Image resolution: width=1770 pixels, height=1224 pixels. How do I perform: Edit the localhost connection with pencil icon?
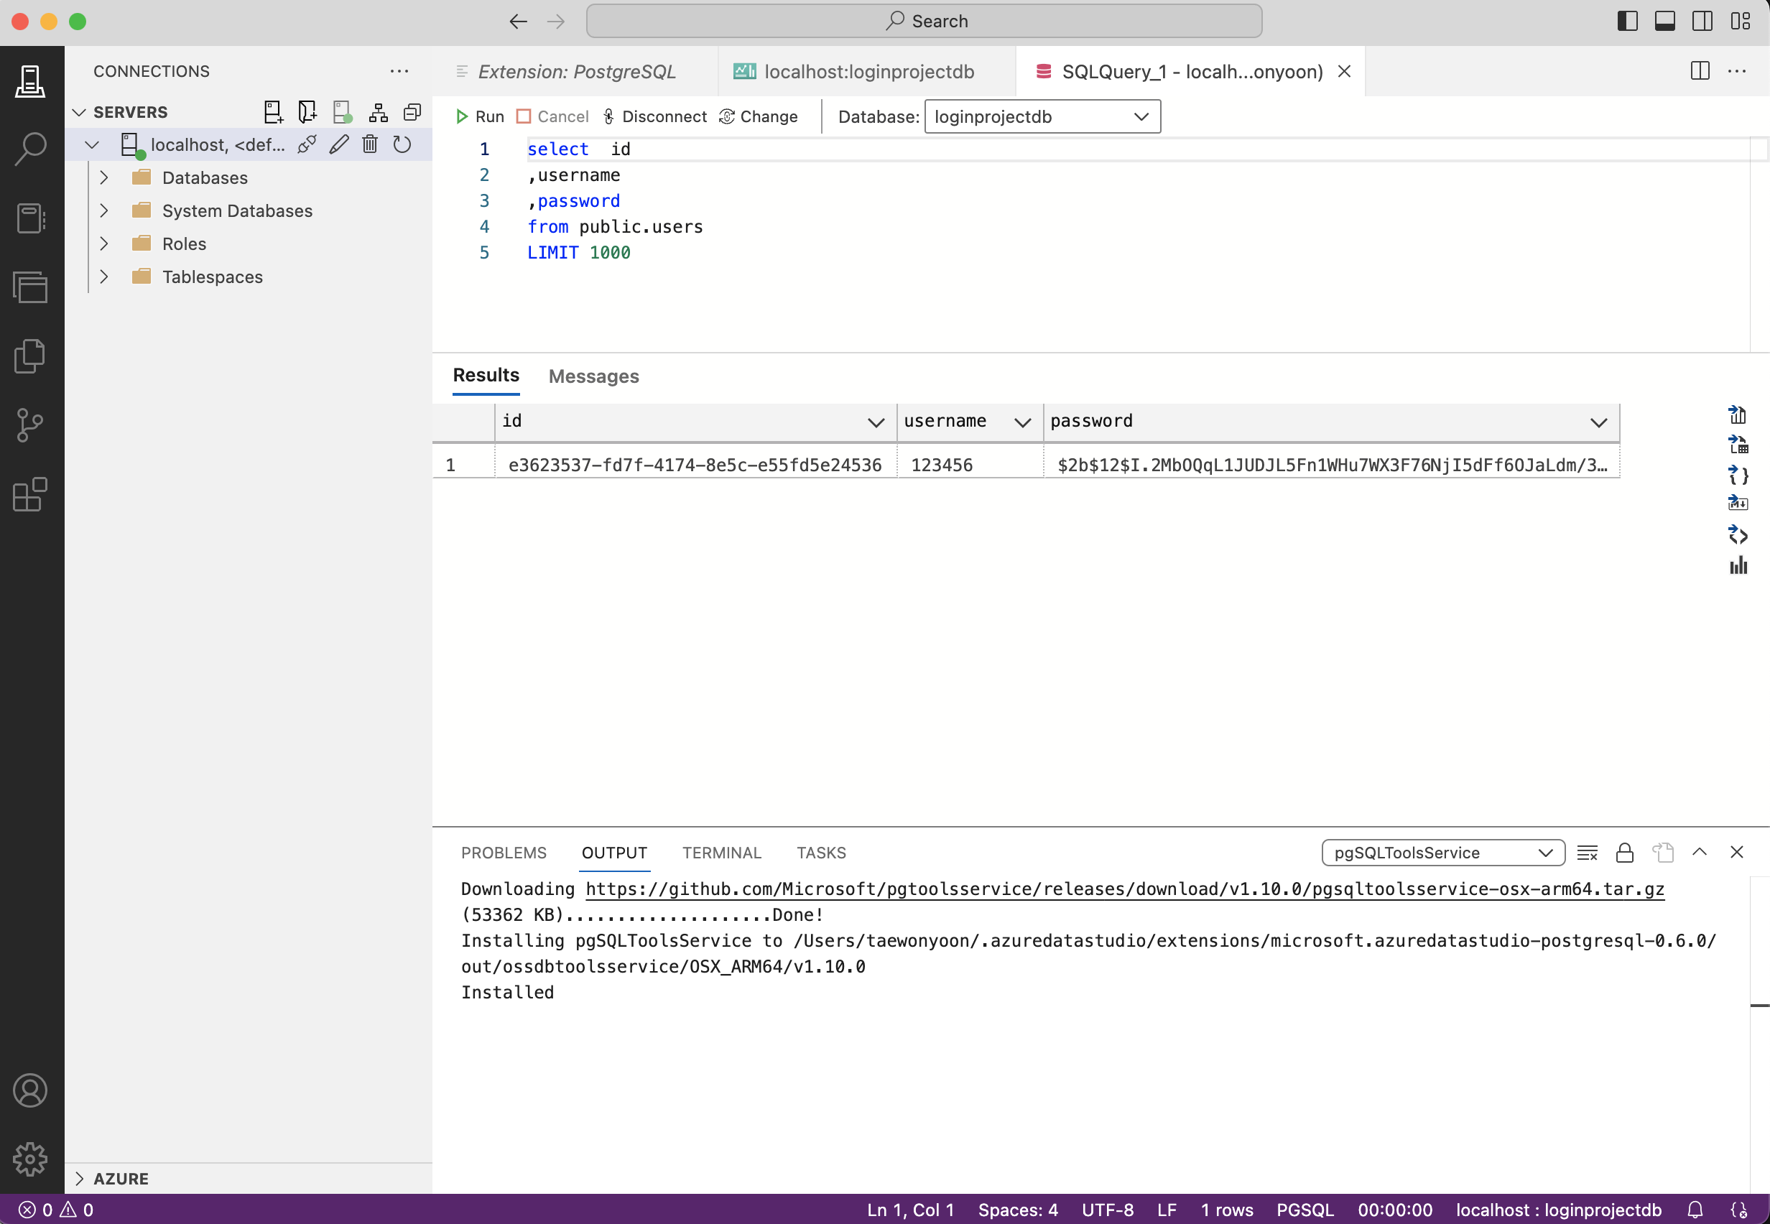pos(339,144)
